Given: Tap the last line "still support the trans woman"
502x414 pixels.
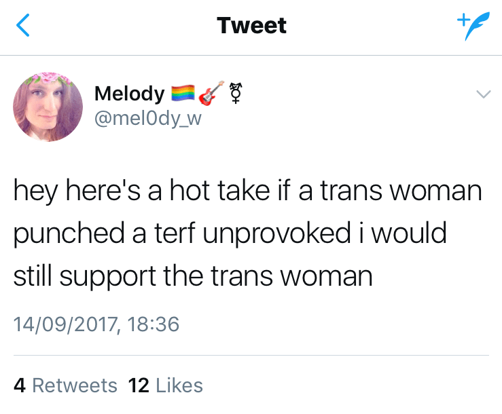Looking at the screenshot, I should click(x=193, y=277).
